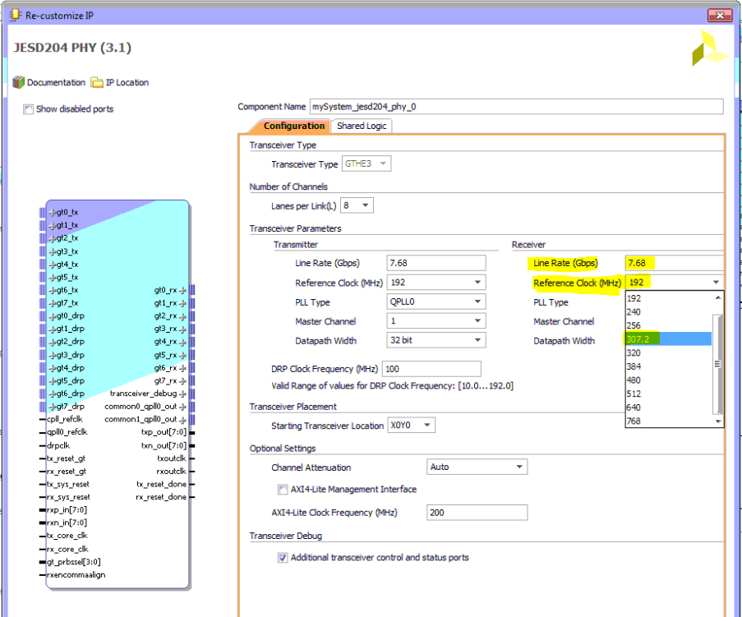Open the Transceiver Type dropdown
The height and width of the screenshot is (617, 742).
pos(366,163)
